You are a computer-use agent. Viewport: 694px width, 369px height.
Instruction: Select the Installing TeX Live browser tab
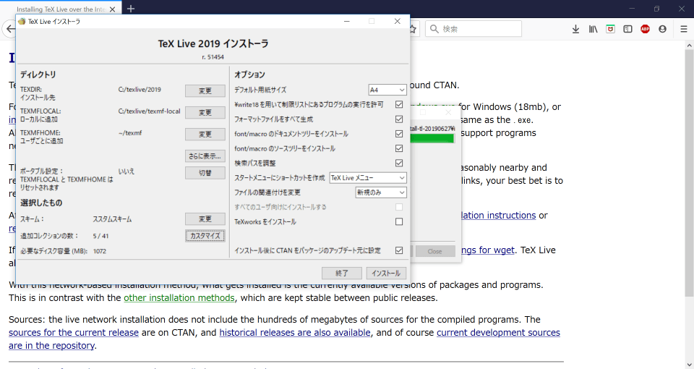pos(60,9)
